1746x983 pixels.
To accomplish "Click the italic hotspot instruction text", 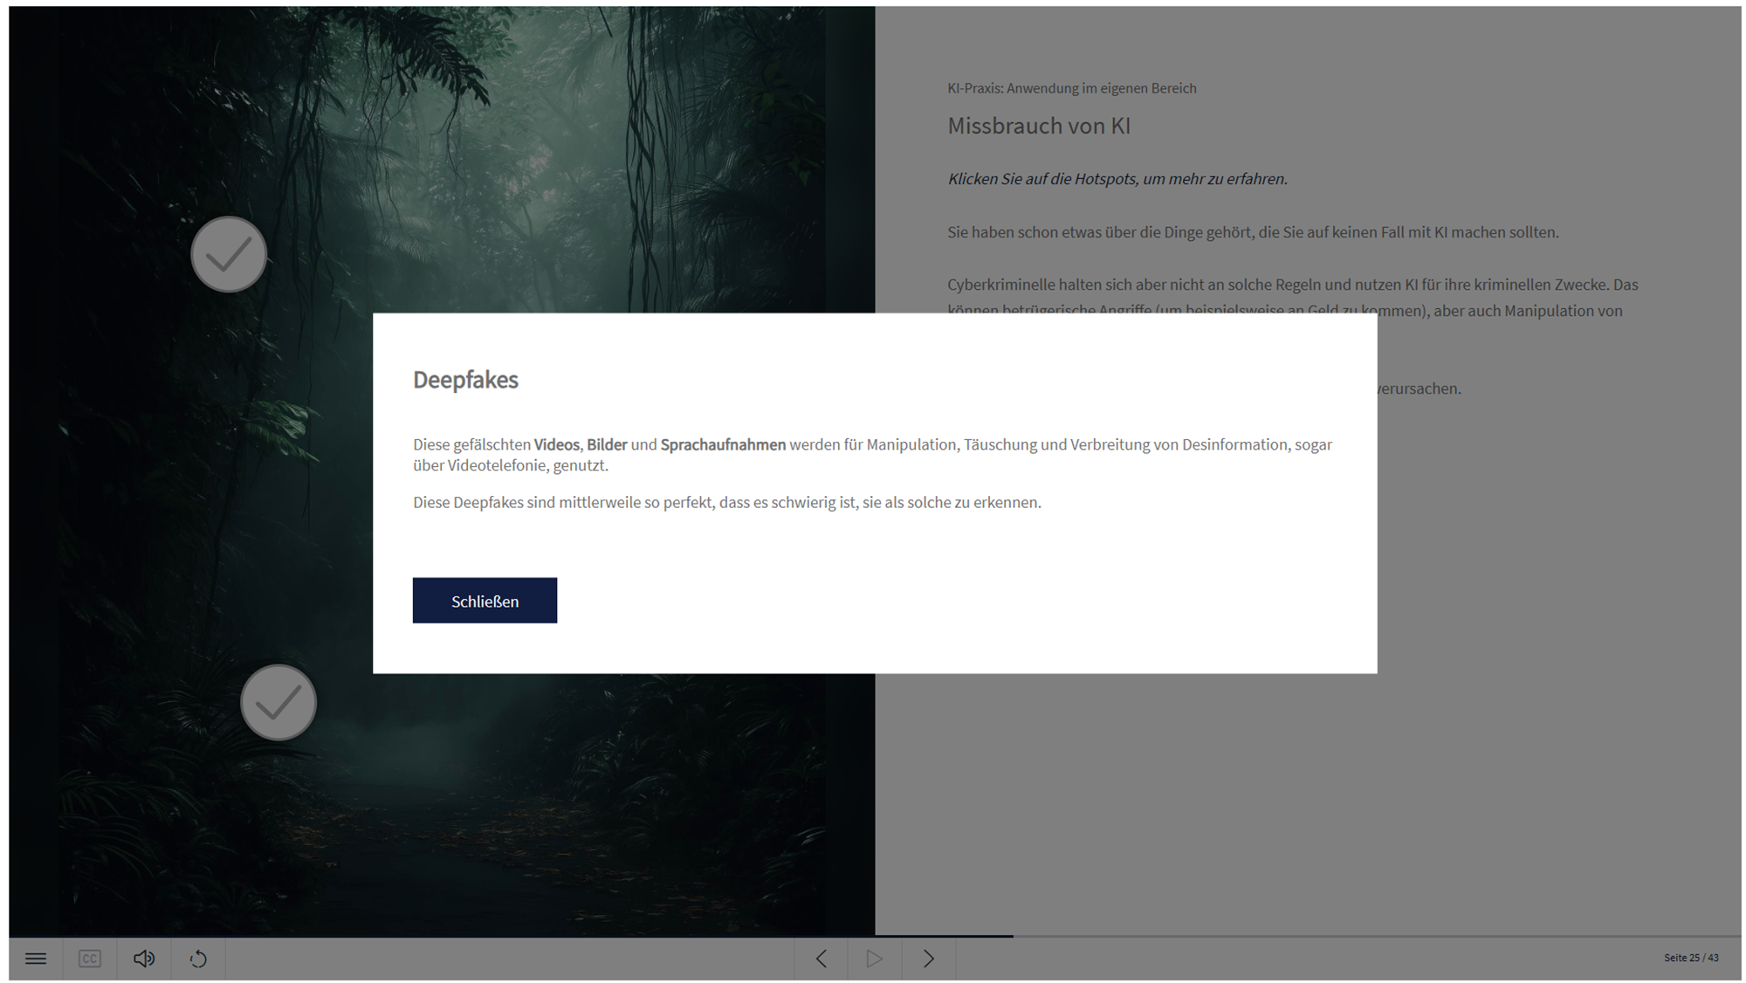I will [1117, 179].
